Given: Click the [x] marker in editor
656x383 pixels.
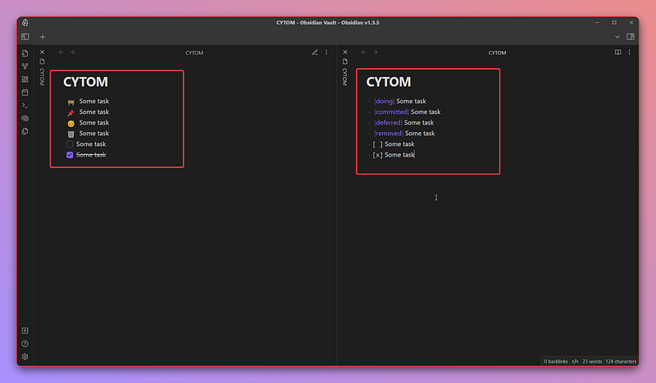Looking at the screenshot, I should coord(377,155).
